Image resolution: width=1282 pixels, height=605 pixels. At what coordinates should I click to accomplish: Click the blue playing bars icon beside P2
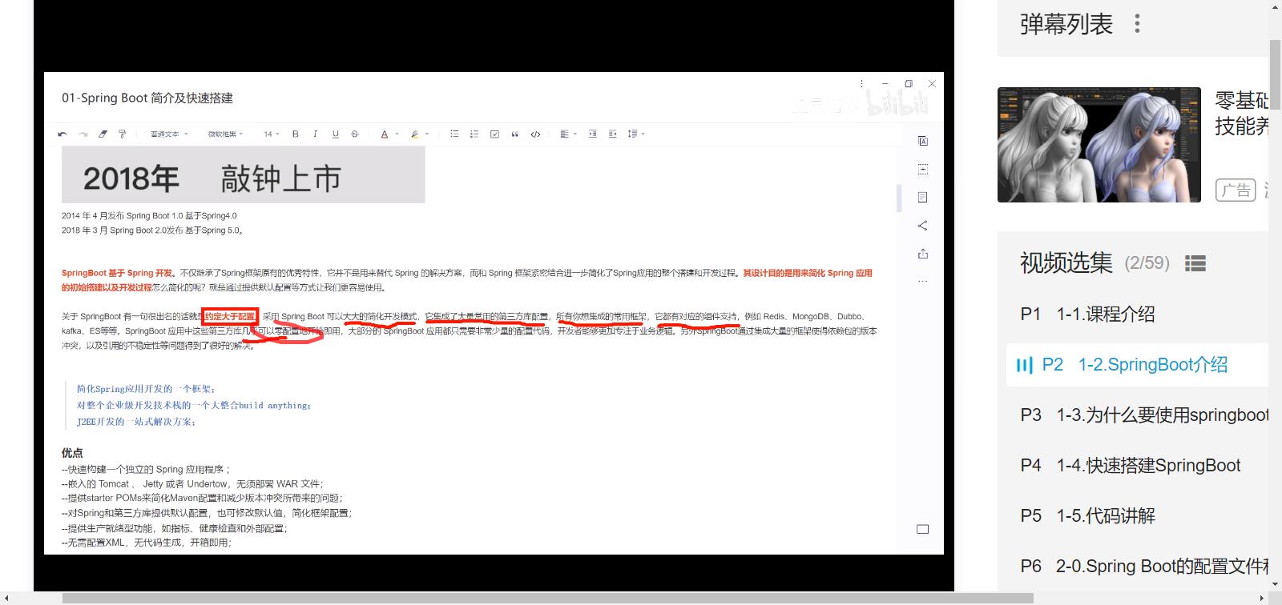pyautogui.click(x=1024, y=366)
